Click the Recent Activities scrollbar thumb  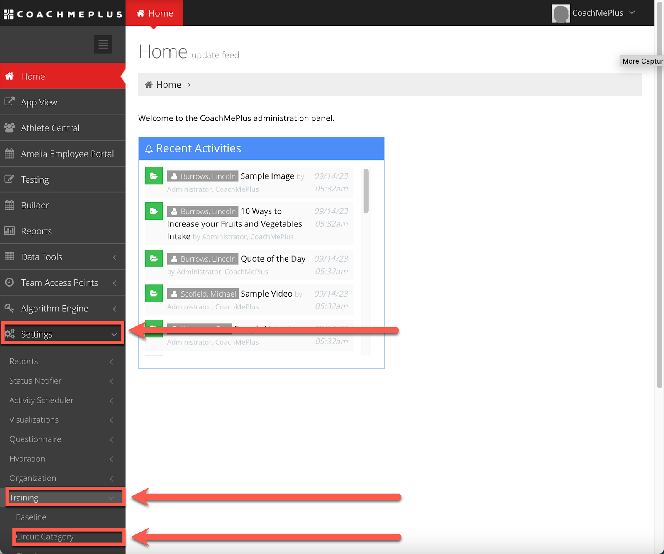coord(366,191)
